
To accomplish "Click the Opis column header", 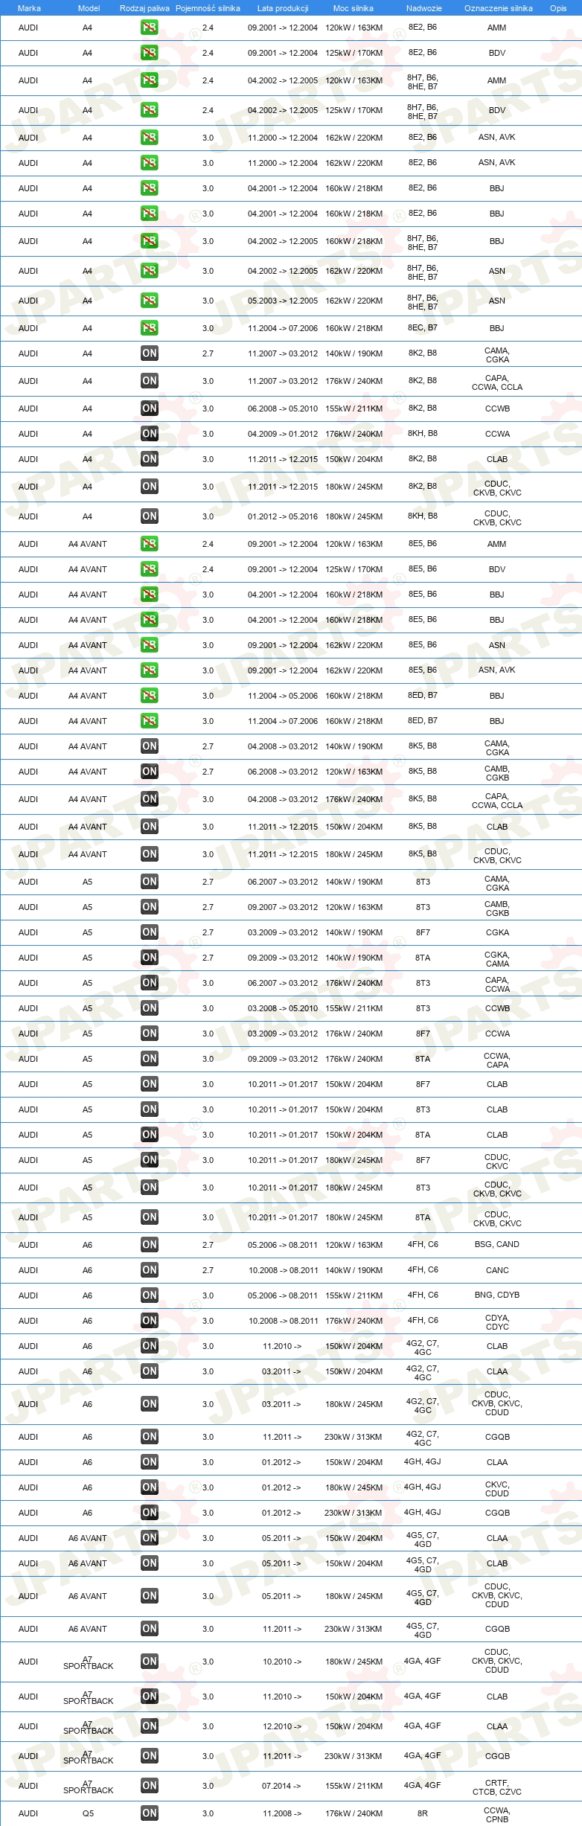I will click(558, 8).
